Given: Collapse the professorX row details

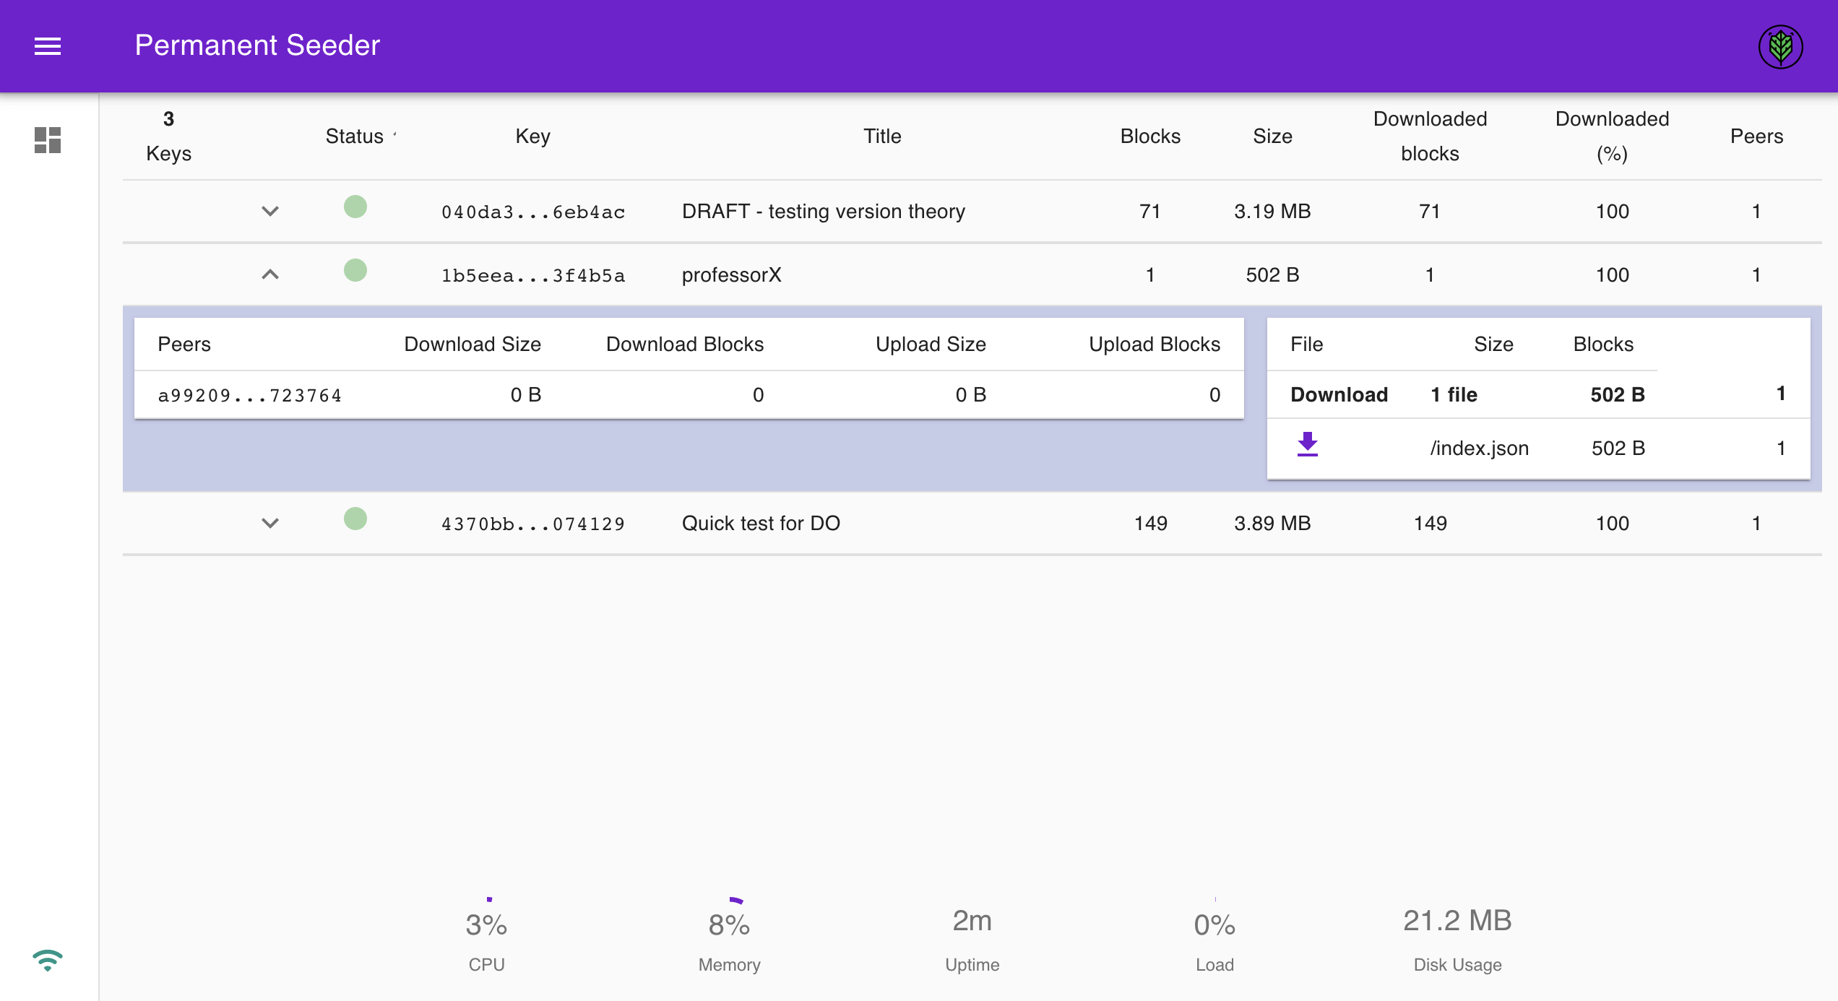Looking at the screenshot, I should [269, 274].
